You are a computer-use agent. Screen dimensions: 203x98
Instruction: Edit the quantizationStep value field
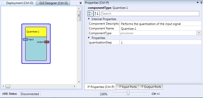[161, 42]
